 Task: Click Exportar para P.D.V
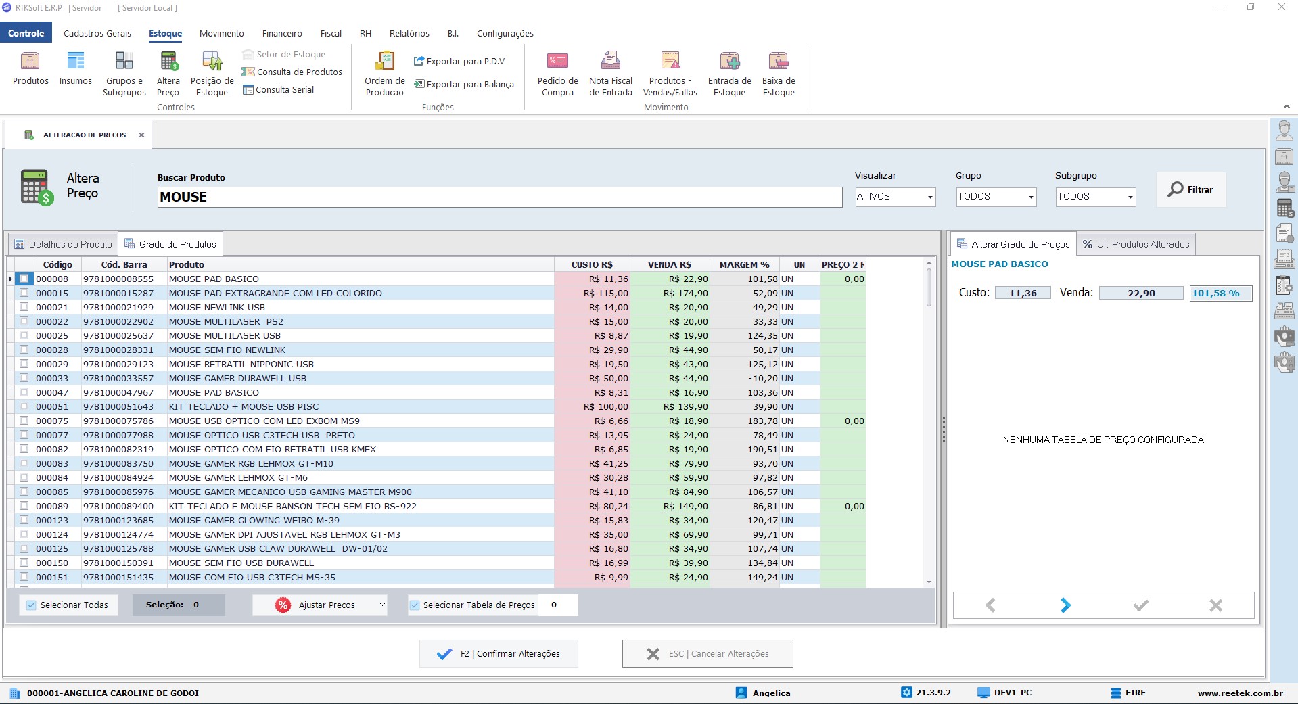pyautogui.click(x=459, y=61)
